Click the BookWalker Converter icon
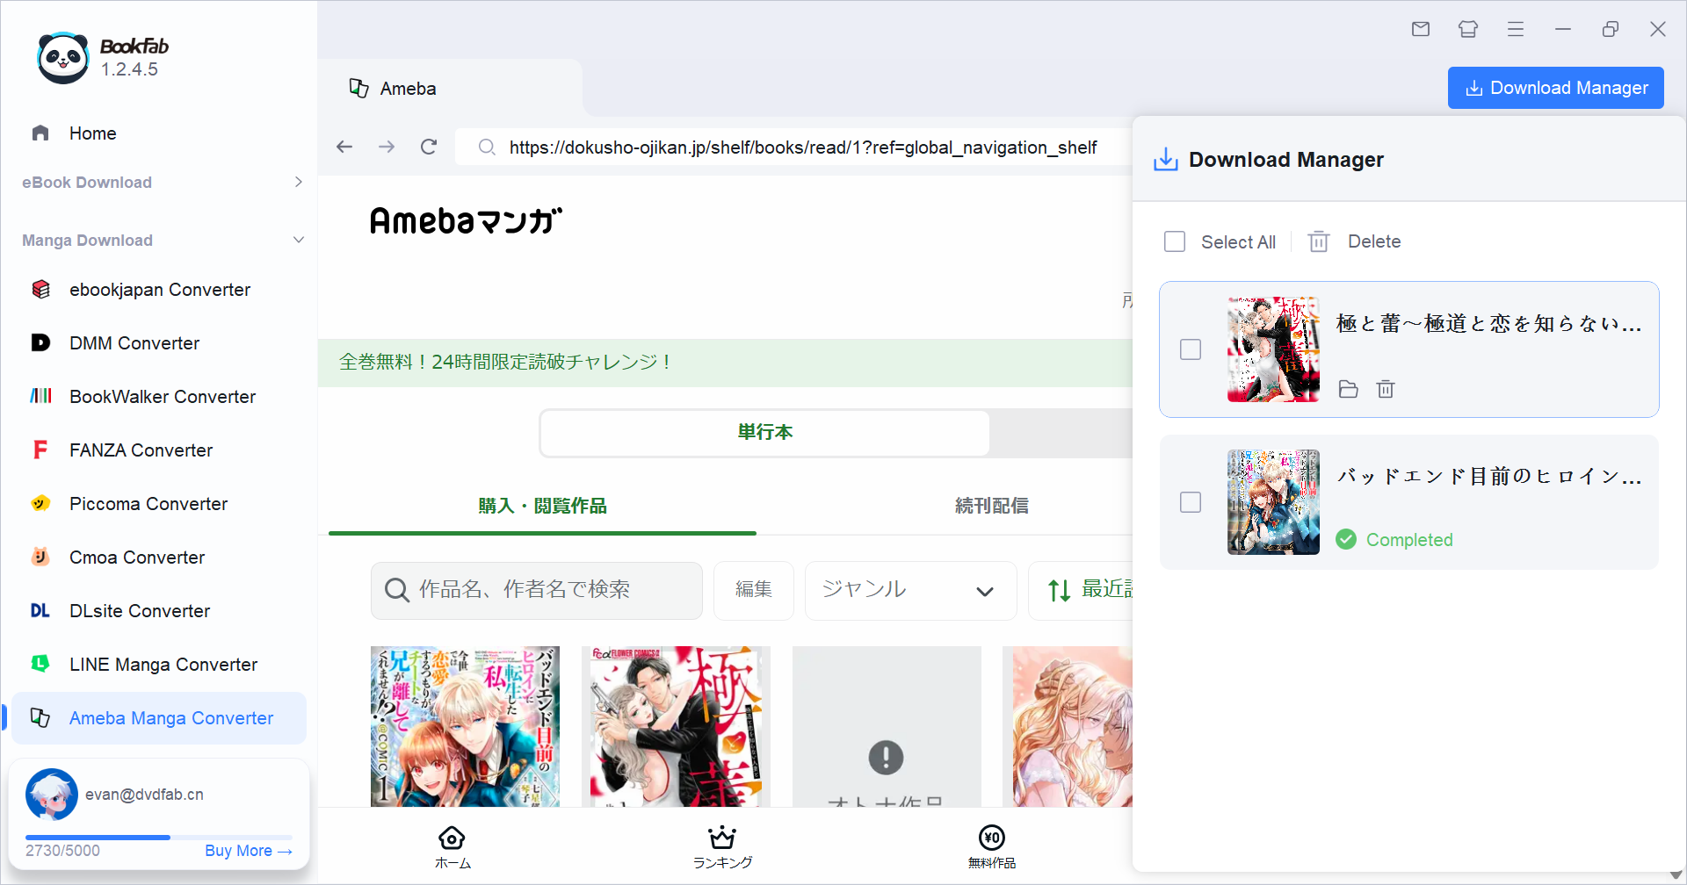Image resolution: width=1687 pixels, height=885 pixels. click(x=40, y=396)
